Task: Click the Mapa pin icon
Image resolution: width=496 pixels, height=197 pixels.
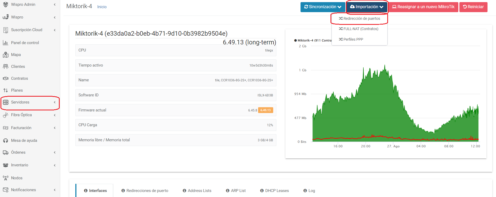Action: [x=6, y=55]
